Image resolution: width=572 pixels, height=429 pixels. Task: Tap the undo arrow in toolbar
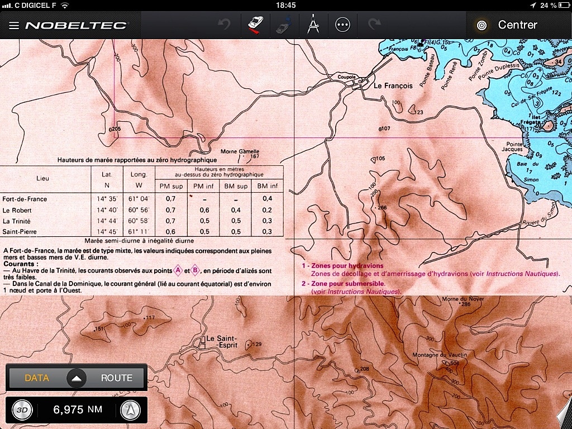click(224, 25)
